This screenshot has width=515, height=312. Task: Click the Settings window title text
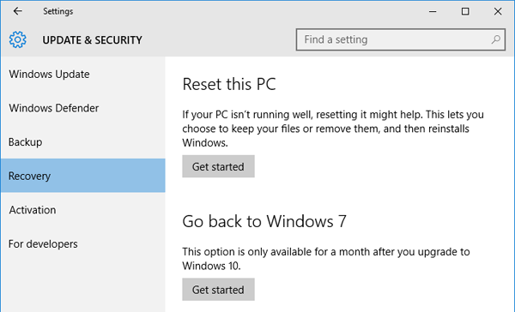pos(58,11)
